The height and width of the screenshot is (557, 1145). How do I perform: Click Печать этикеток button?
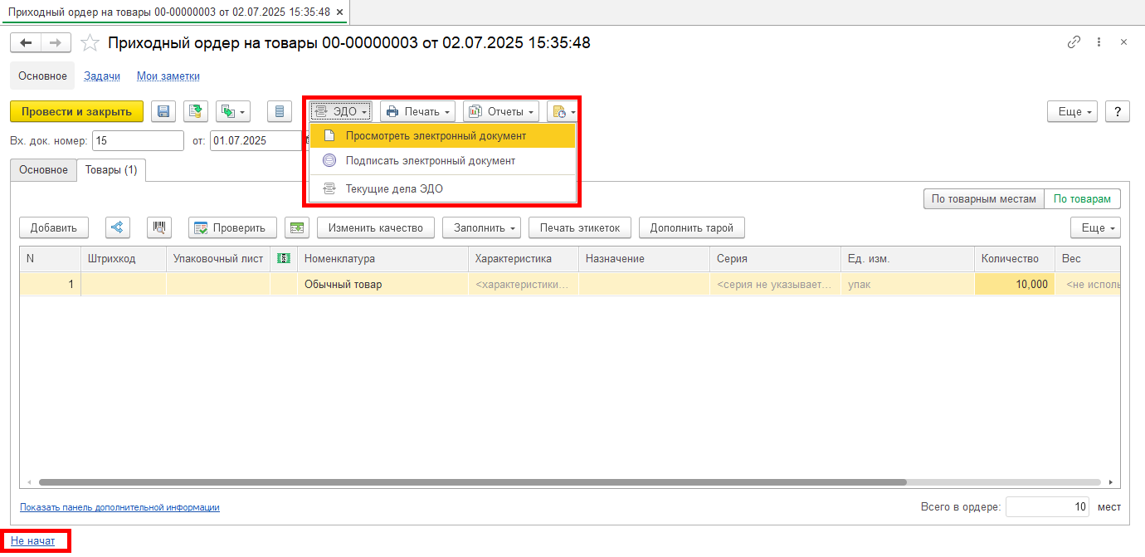(x=580, y=227)
